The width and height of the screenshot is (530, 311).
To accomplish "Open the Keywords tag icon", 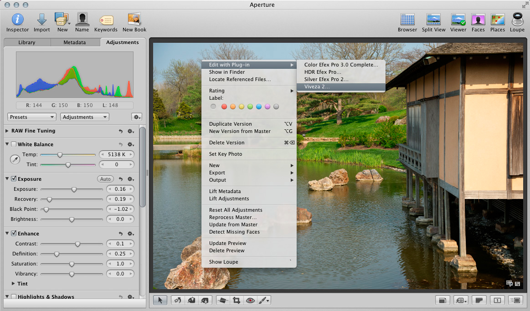I will point(106,20).
